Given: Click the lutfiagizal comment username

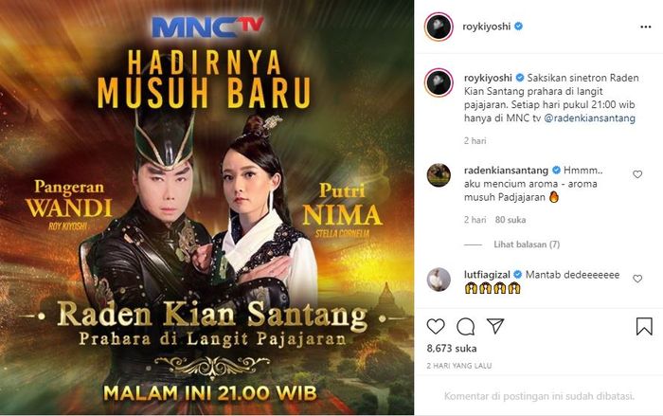Looking at the screenshot, I should 487,275.
